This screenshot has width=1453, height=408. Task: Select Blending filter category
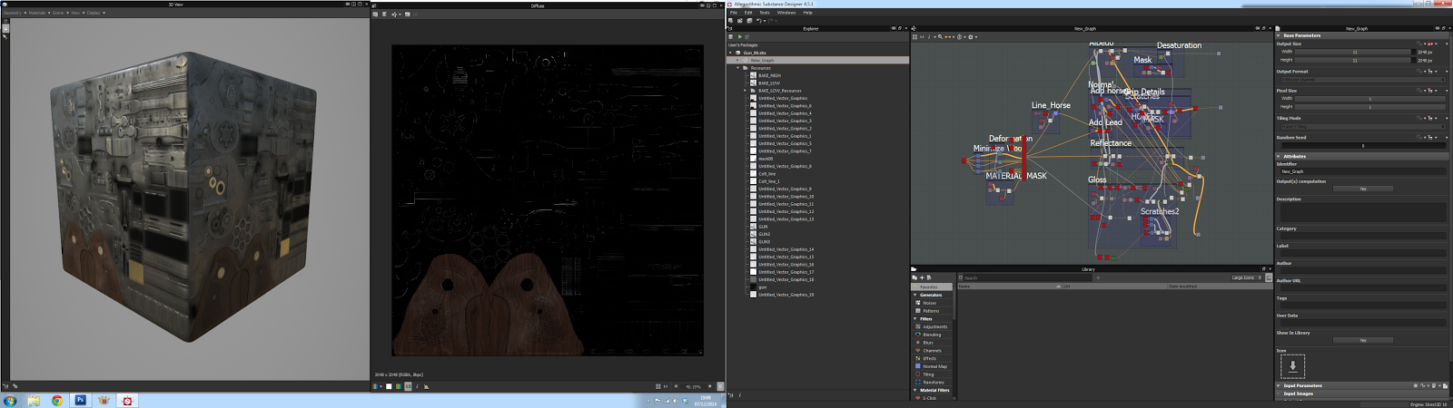(932, 335)
